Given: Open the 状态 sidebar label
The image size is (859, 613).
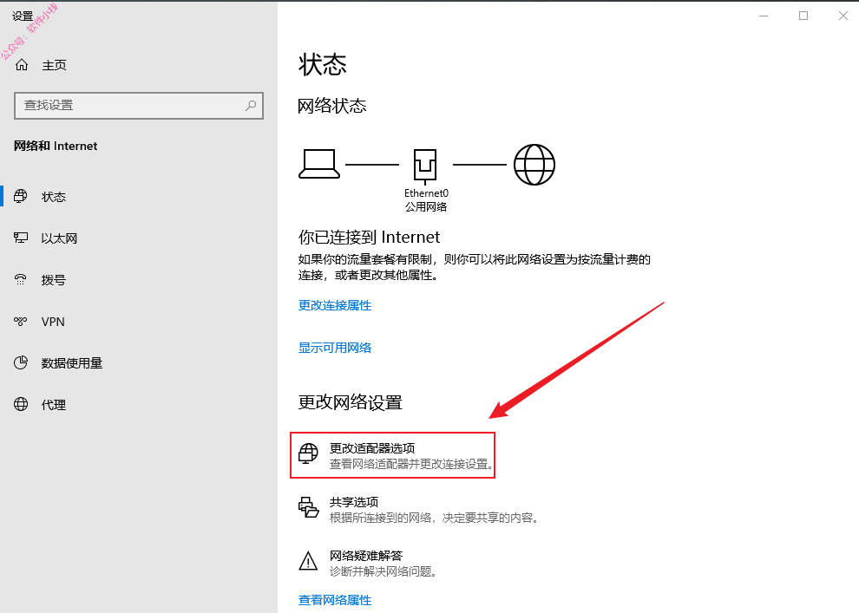Looking at the screenshot, I should 54,197.
